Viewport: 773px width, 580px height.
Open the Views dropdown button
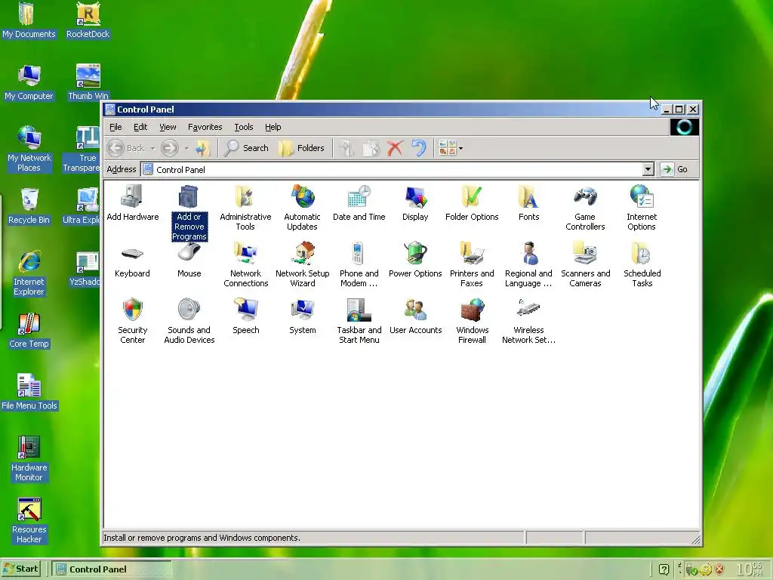coord(451,148)
